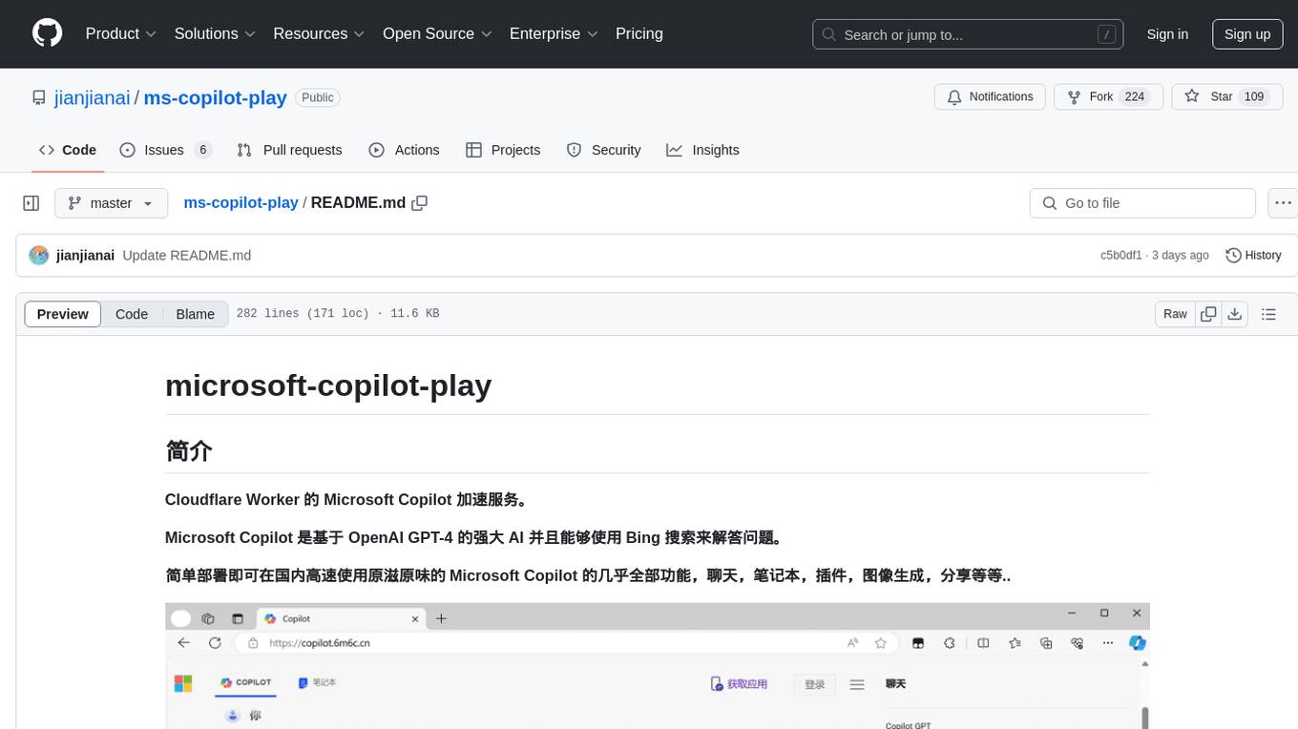
Task: Open the master branch dropdown
Action: [x=111, y=203]
